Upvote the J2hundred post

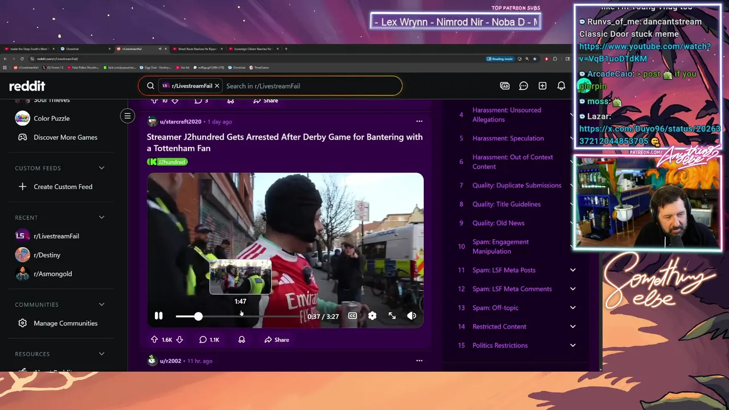tap(154, 340)
